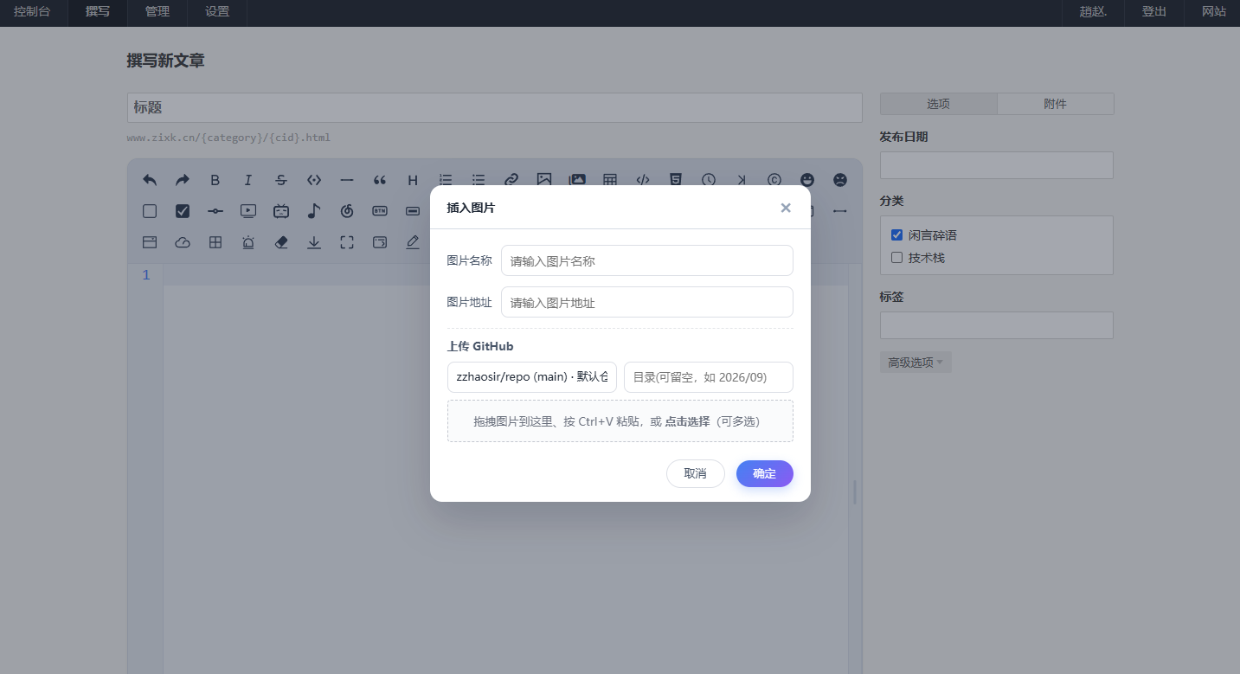1240x674 pixels.
Task: Switch to the 附件 tab
Action: (1055, 104)
